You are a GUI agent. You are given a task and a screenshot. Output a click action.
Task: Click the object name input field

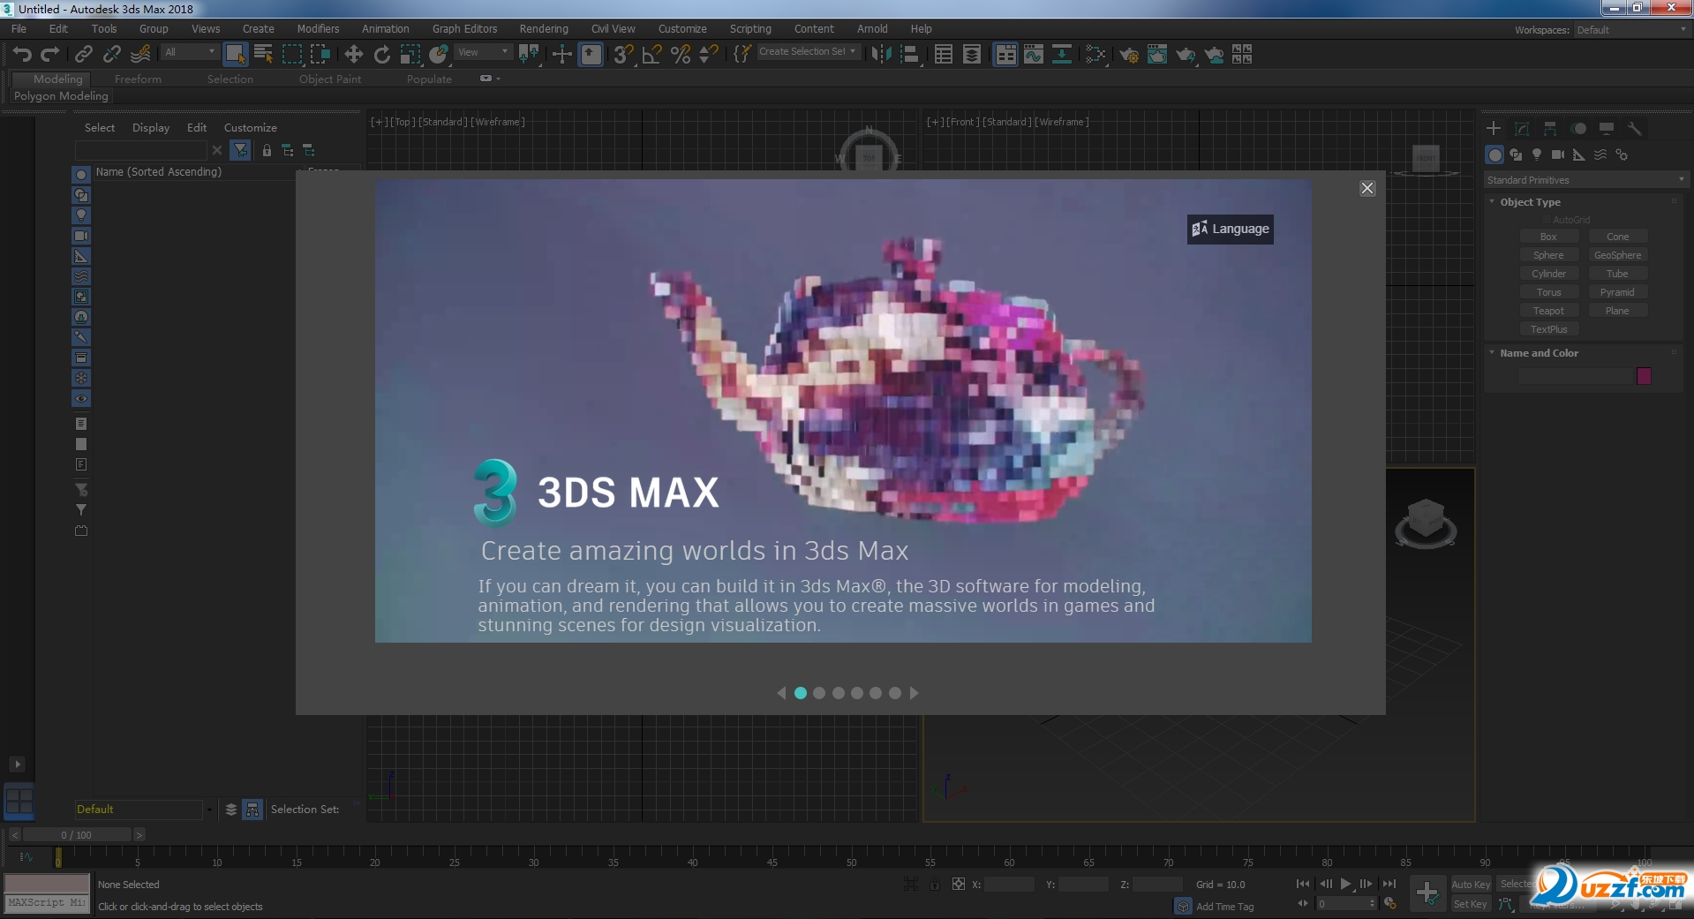[1575, 376]
